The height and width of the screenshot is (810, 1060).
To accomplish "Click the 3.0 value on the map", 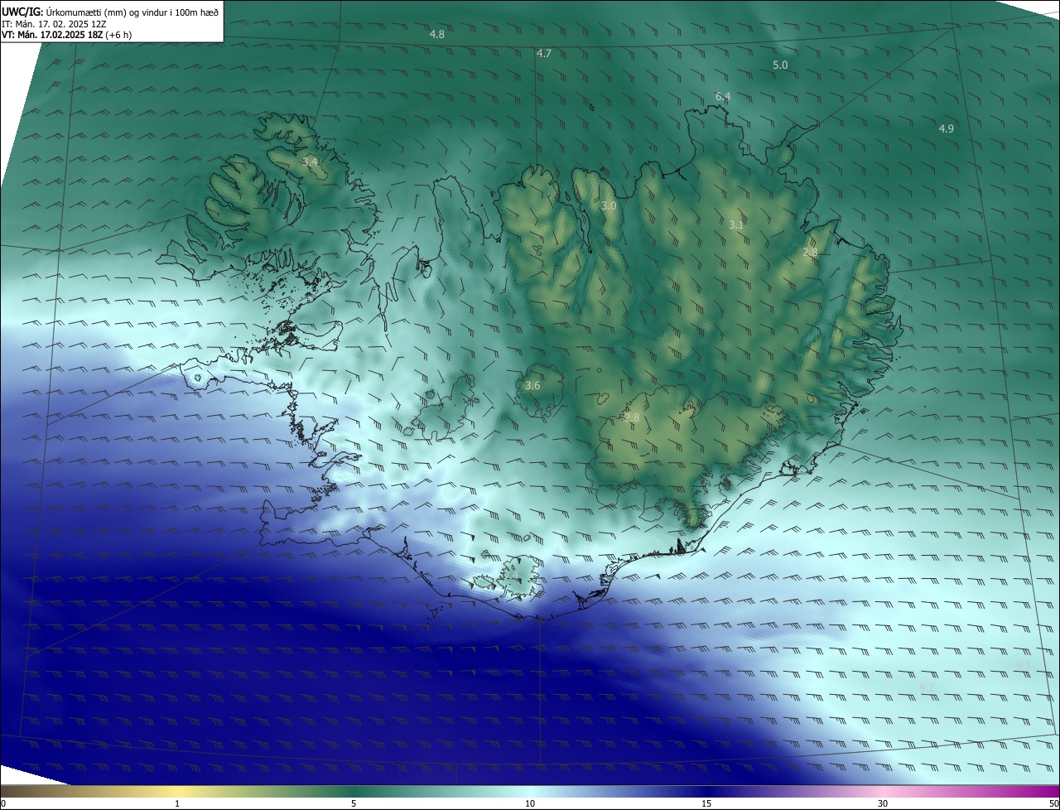I will (609, 205).
